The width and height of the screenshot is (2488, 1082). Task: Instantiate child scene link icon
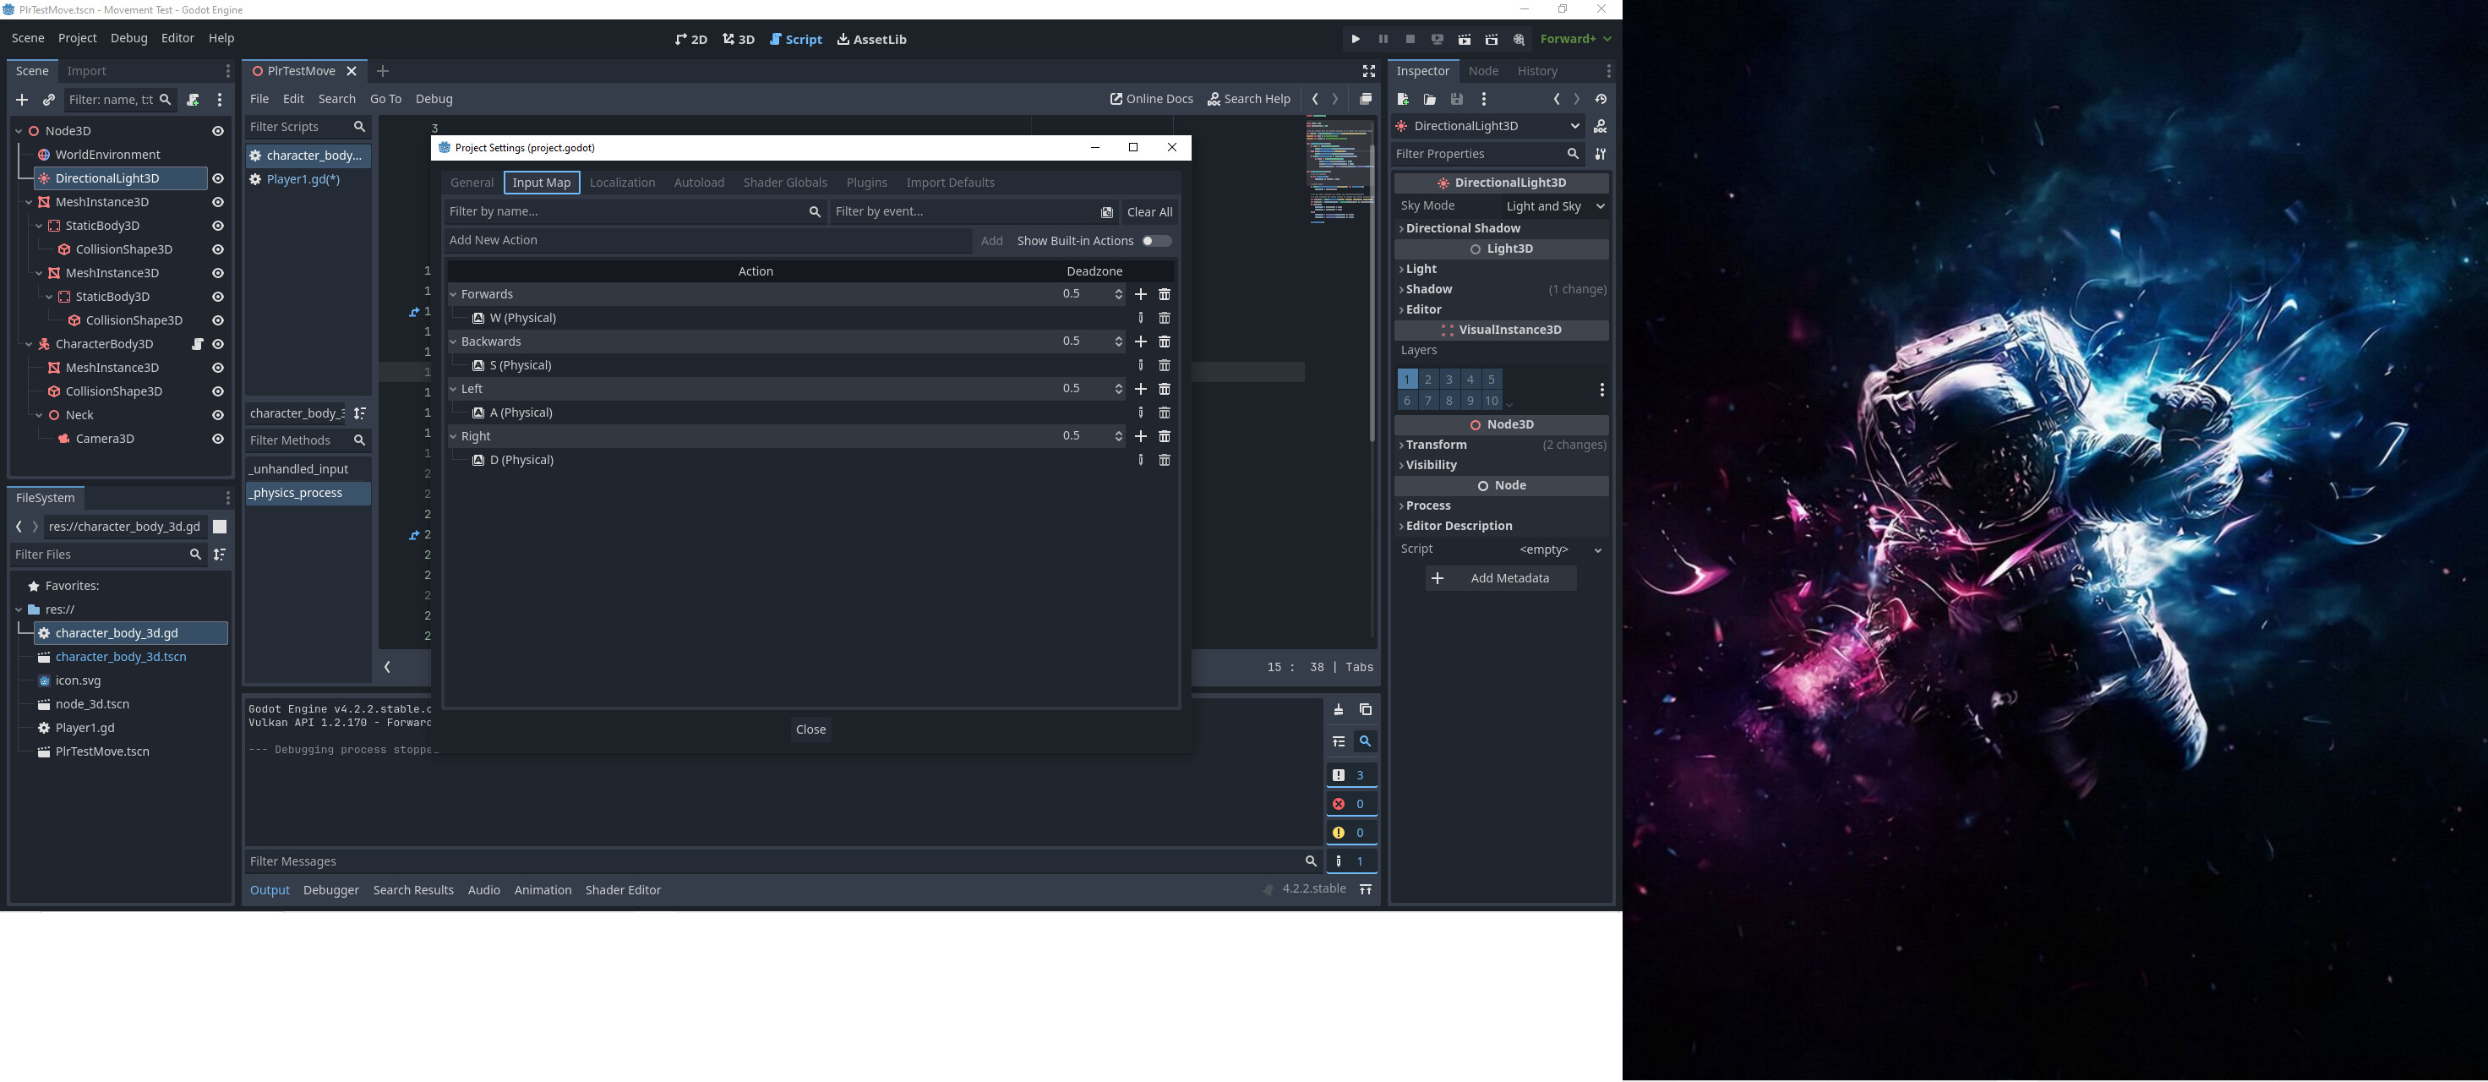[x=49, y=100]
